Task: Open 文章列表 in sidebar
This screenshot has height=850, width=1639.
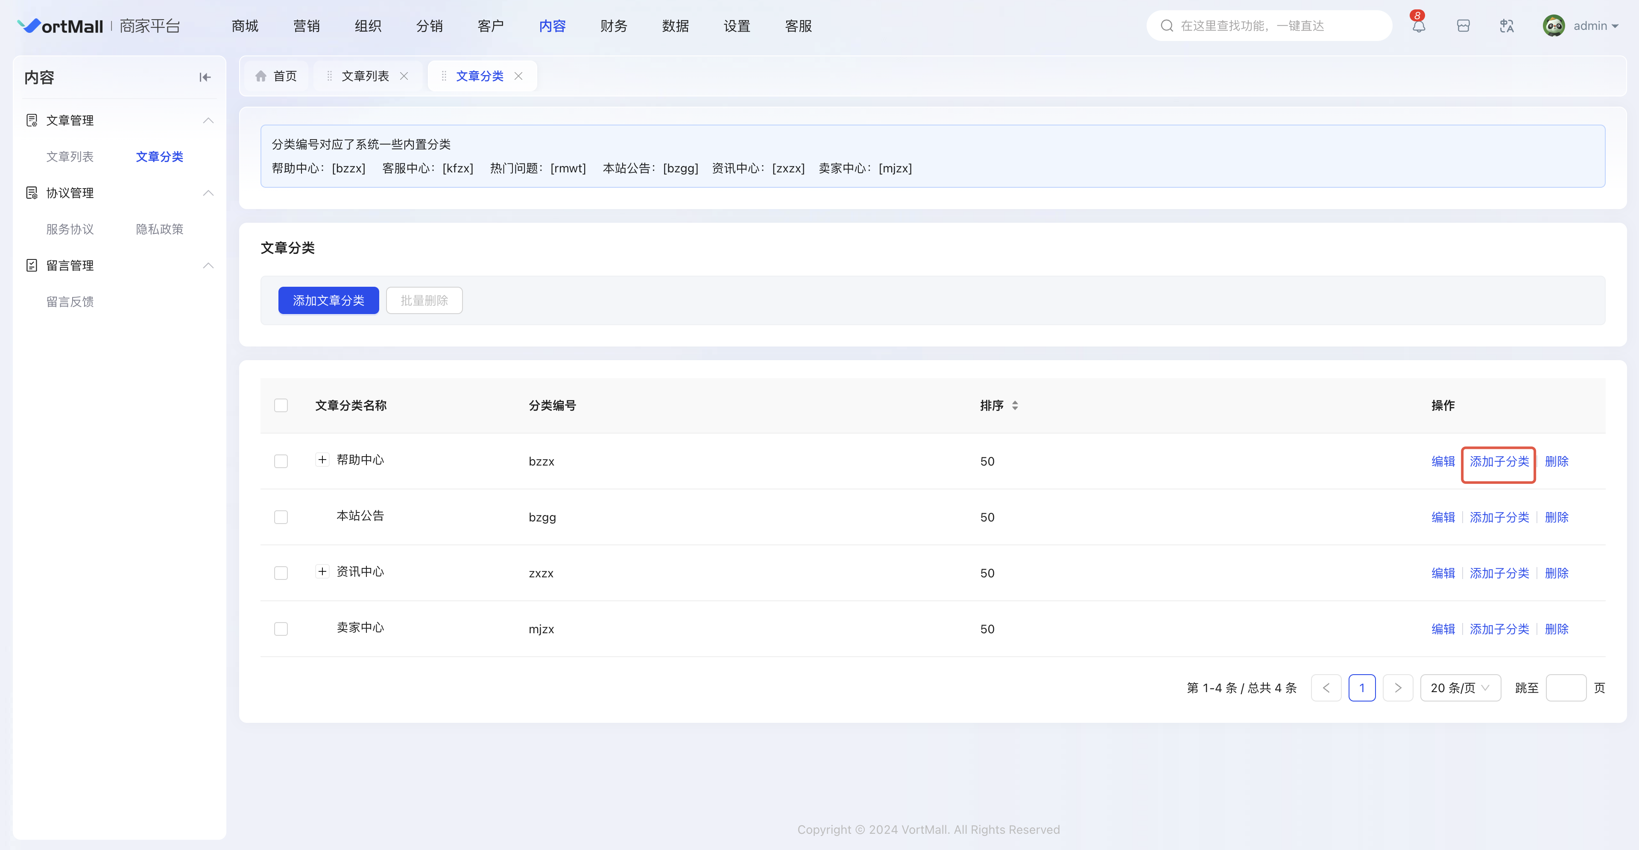Action: click(70, 157)
